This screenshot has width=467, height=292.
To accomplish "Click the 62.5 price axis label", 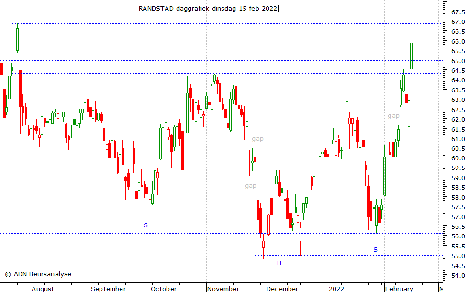I will click(458, 110).
